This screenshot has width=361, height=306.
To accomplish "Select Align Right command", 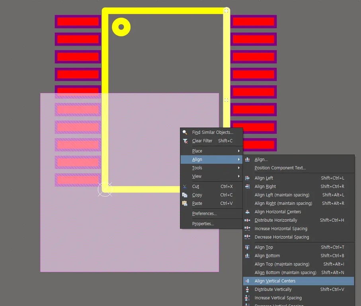I will coord(299,186).
